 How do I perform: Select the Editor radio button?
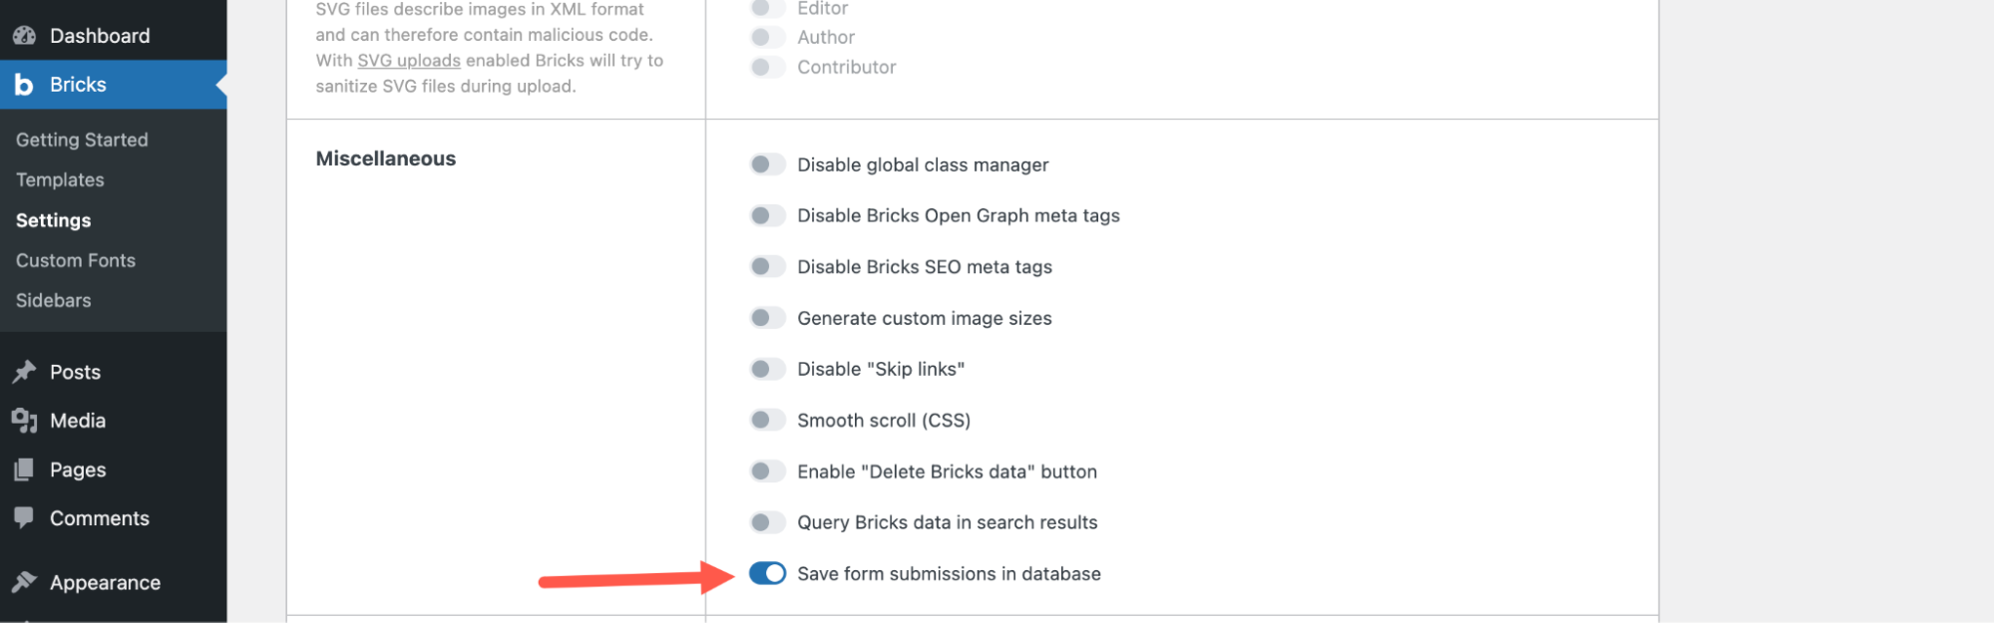767,7
